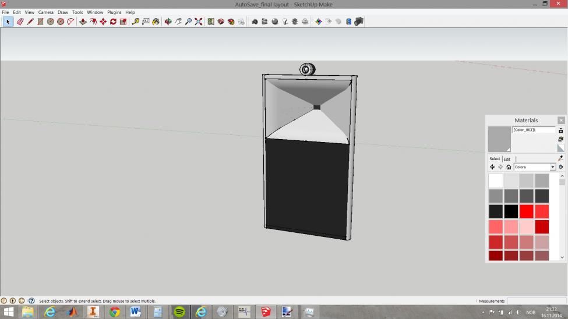Pick the bright red color swatch
Viewport: 568px width, 319px height.
527,211
